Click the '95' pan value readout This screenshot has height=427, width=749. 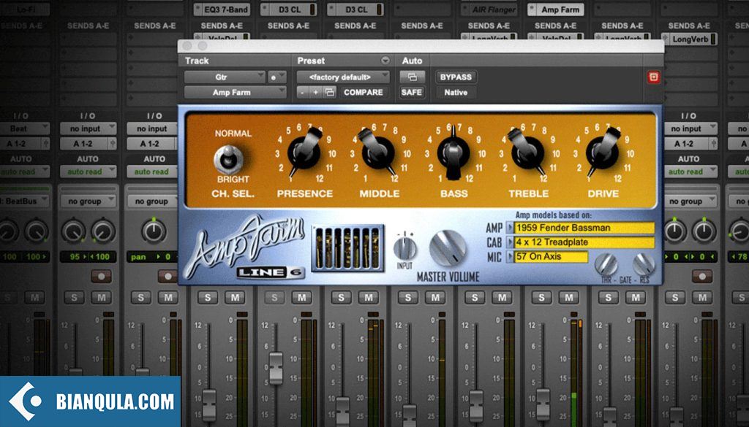click(x=75, y=257)
